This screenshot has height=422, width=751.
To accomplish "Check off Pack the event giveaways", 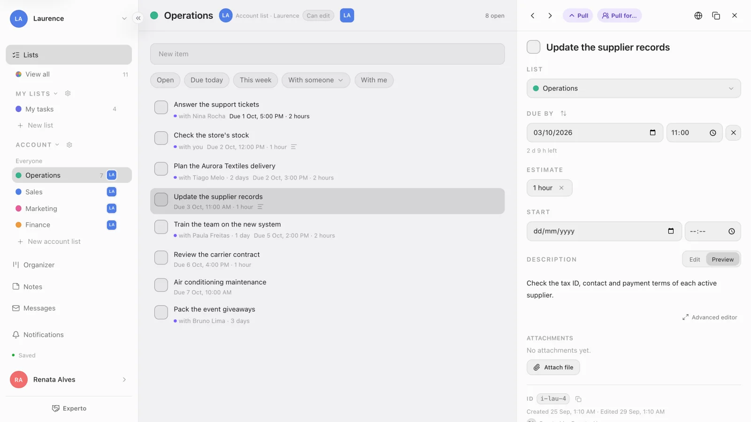I will (x=161, y=312).
